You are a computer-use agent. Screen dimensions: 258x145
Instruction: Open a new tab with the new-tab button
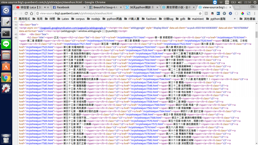point(237,7)
